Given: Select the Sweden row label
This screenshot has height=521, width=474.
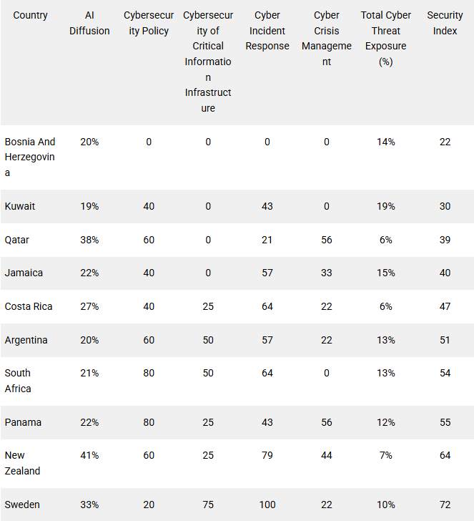Looking at the screenshot, I should coord(22,505).
